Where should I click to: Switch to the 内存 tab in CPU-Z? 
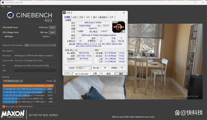pos(81,17)
